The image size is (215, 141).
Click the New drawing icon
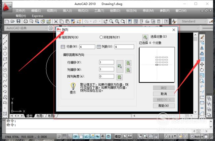coord(7,21)
